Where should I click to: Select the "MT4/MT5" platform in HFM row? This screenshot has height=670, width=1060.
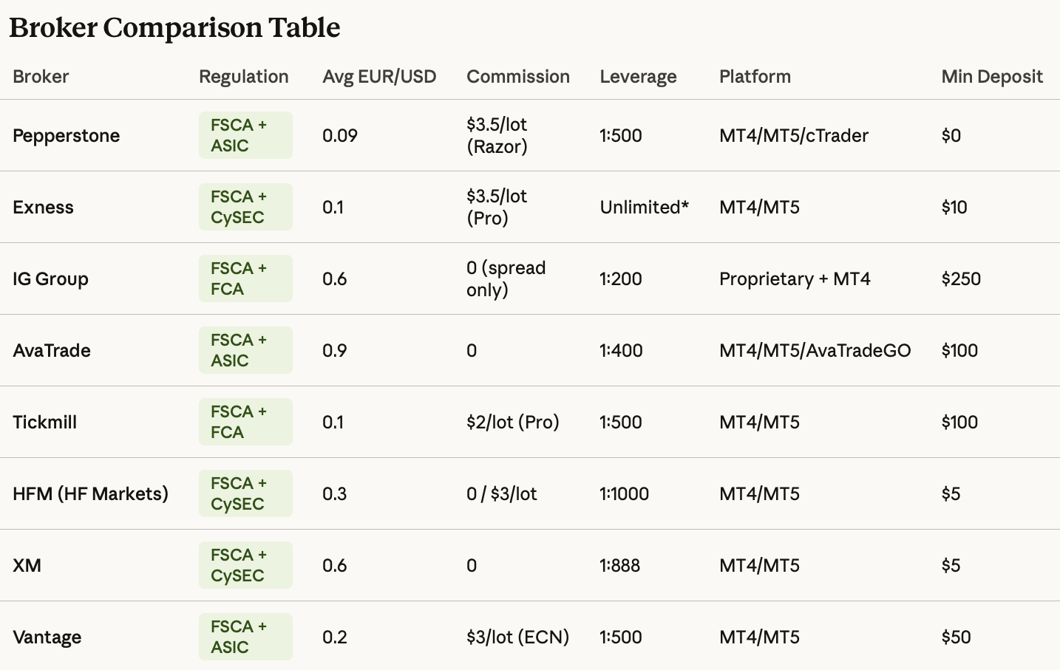click(760, 494)
